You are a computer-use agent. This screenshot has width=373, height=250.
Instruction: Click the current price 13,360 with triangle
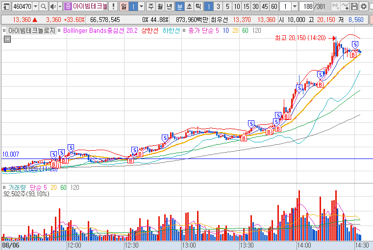tap(25, 20)
